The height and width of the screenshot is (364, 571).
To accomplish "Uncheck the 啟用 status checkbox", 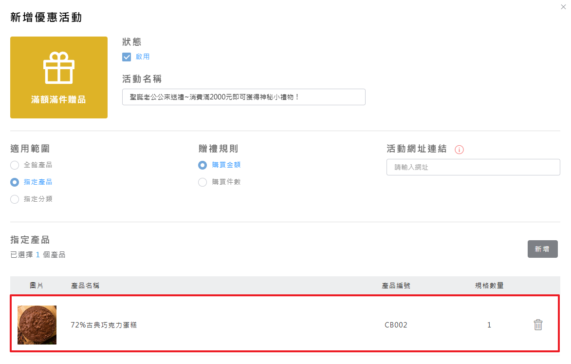I will tap(127, 57).
